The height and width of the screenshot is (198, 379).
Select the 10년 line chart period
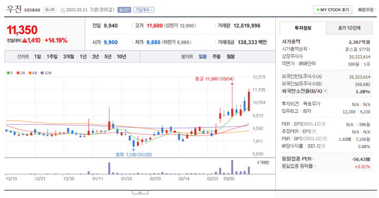click(122, 56)
